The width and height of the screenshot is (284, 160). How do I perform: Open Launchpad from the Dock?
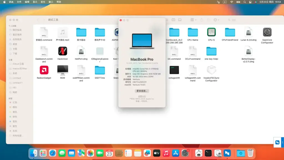tap(43, 153)
